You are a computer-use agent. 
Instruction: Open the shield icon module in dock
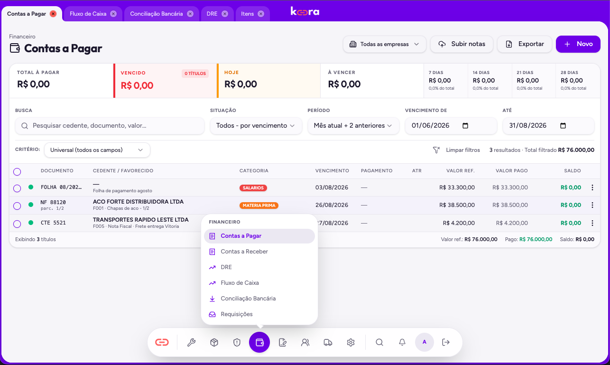pos(237,342)
